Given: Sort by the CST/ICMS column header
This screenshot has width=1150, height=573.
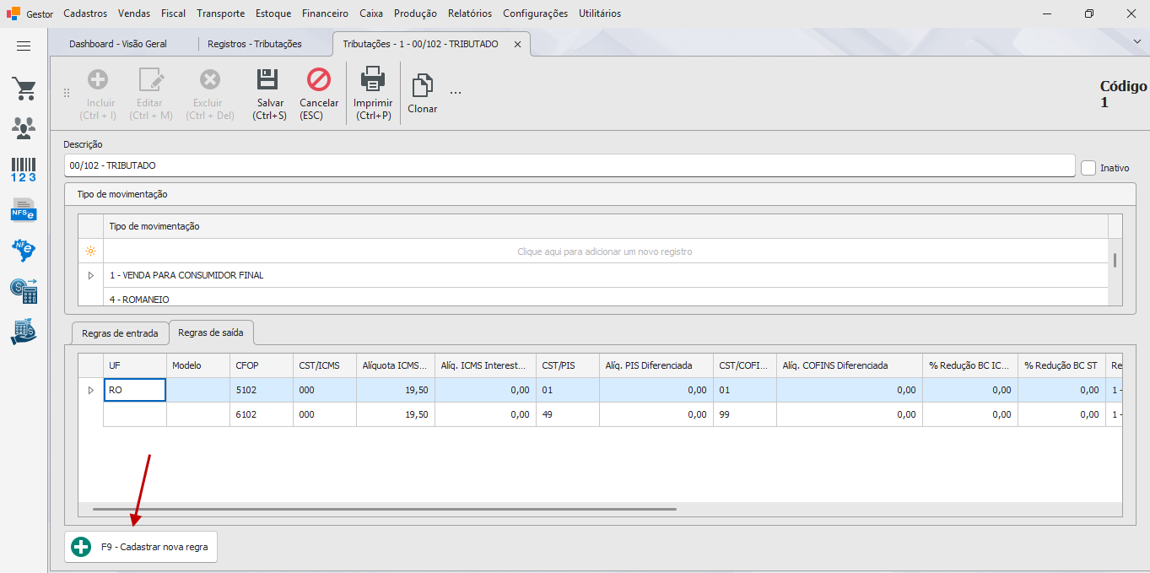Looking at the screenshot, I should (x=325, y=365).
